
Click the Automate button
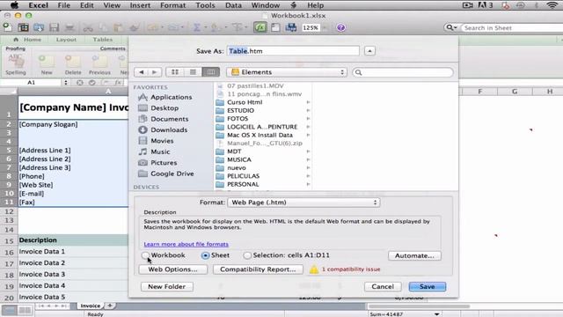(x=414, y=255)
